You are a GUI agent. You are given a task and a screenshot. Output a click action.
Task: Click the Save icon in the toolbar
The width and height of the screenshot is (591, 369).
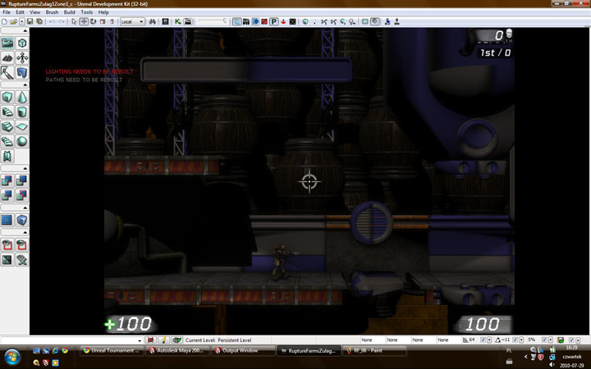click(30, 22)
